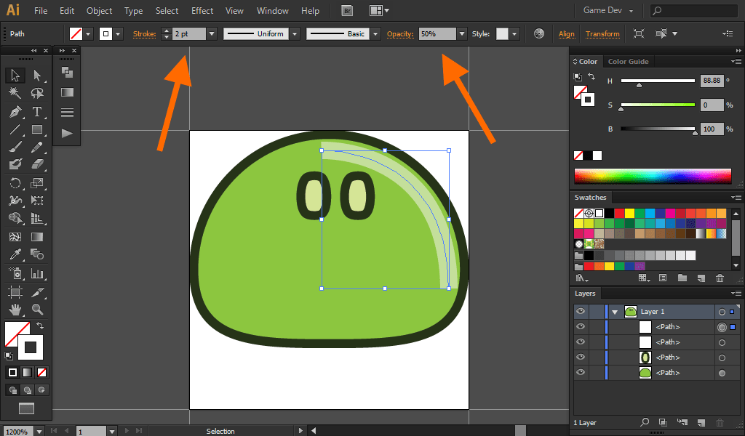Viewport: 745px width, 436px height.
Task: Select the Direct Selection tool
Action: tap(37, 75)
